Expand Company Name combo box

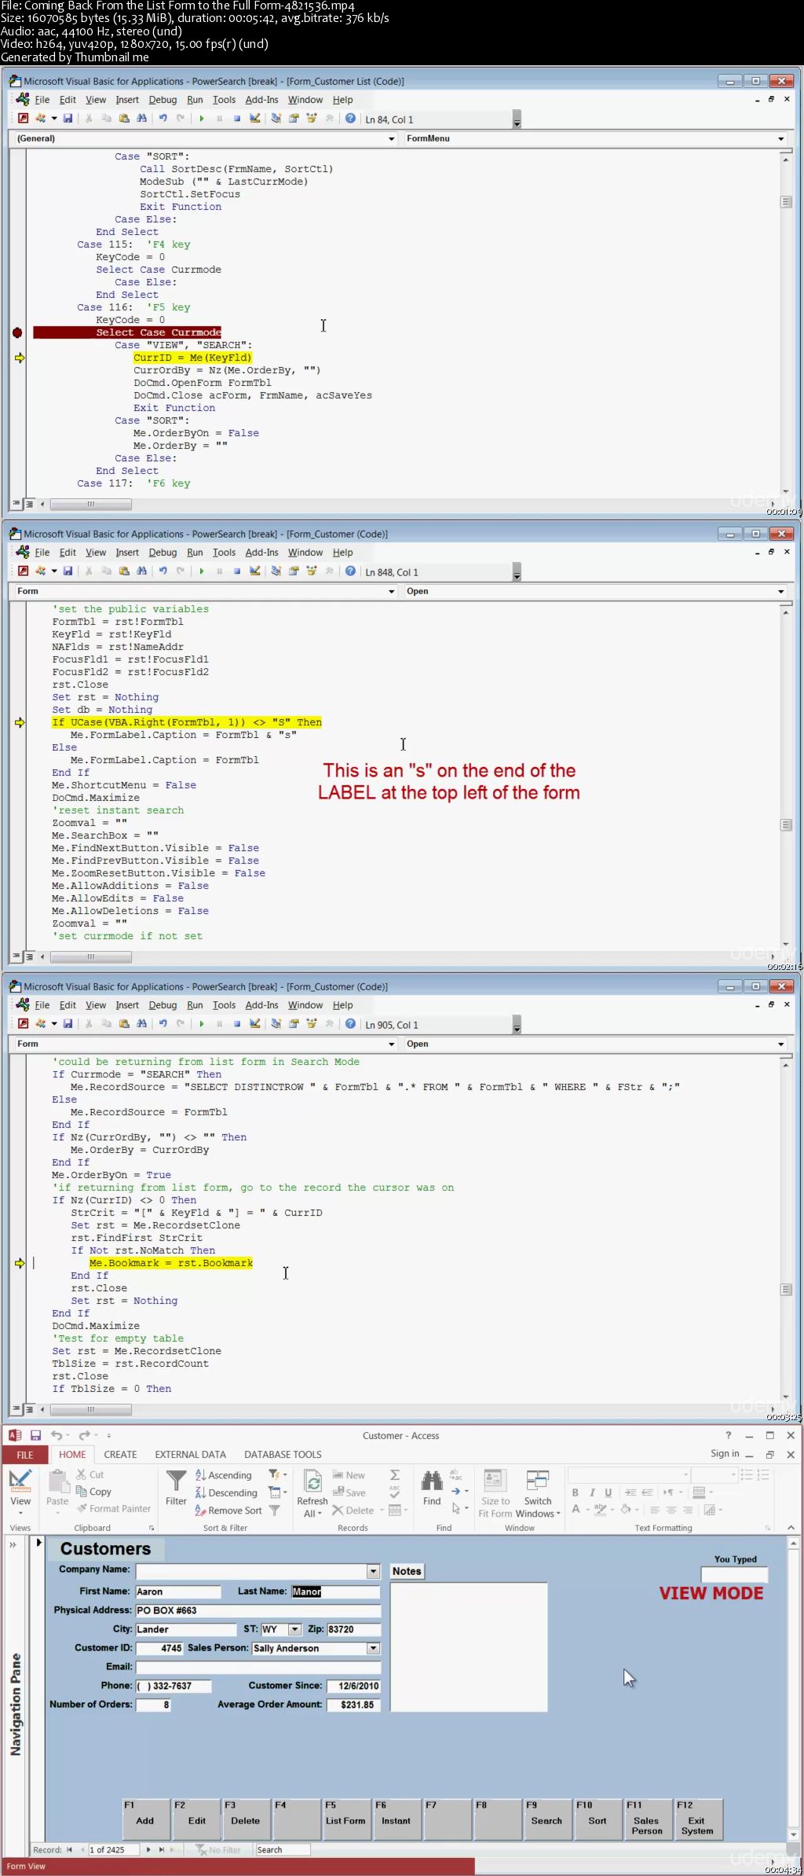374,1570
